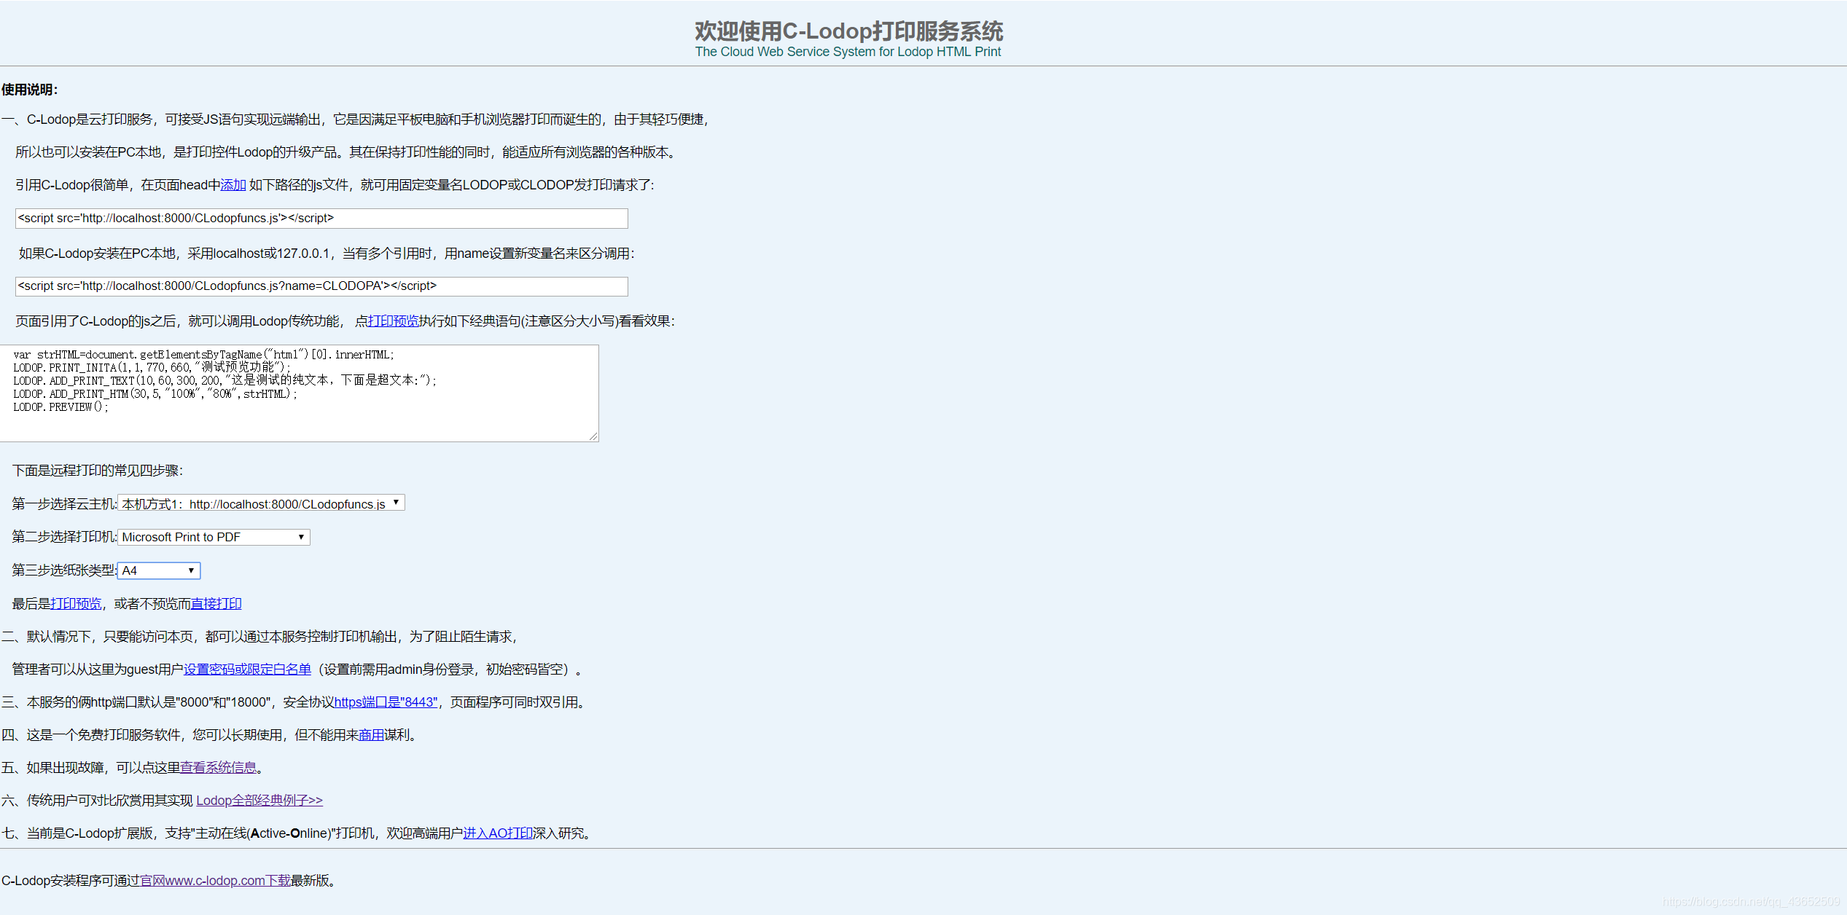This screenshot has width=1847, height=915.
Task: Click the dropdown arrow on the paper type selector
Action: click(x=190, y=570)
